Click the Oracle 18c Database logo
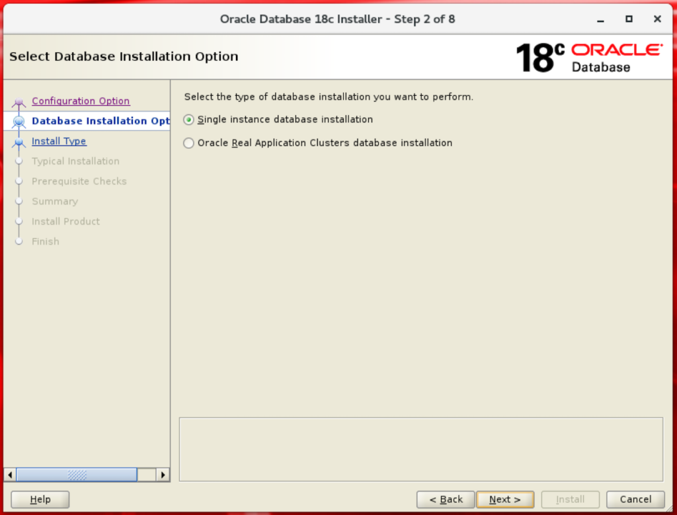Screen dimensions: 677x515 pyautogui.click(x=589, y=58)
